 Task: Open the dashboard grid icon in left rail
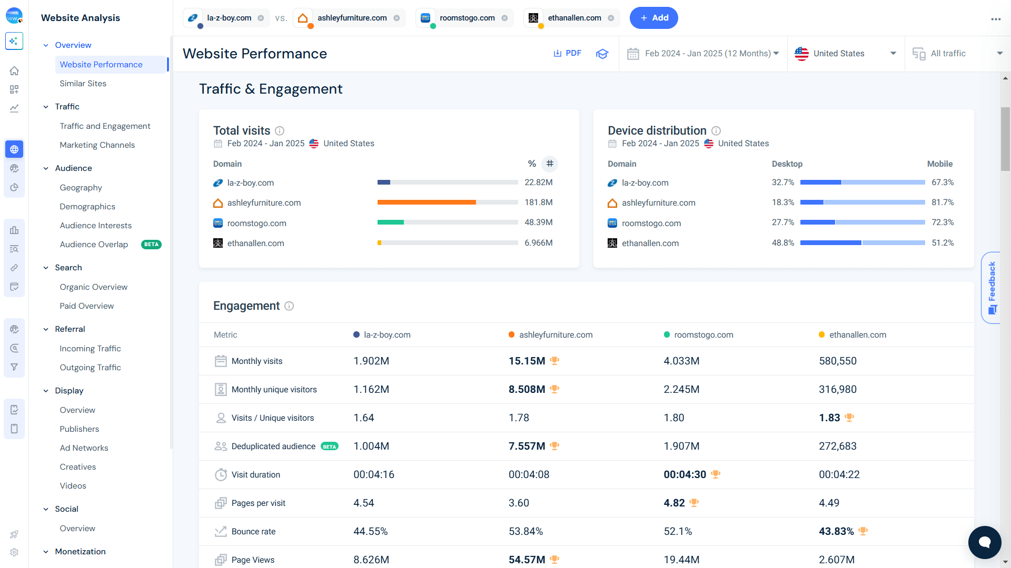click(14, 89)
